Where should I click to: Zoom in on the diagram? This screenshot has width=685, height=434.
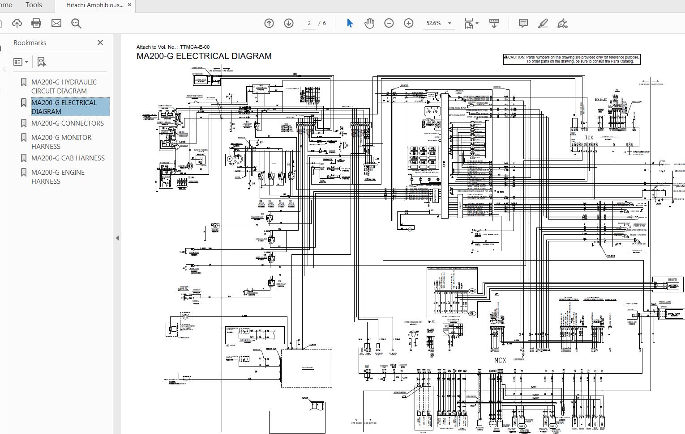pos(408,22)
